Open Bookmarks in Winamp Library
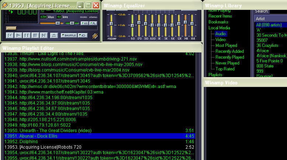The image size is (287, 160). (x=218, y=22)
